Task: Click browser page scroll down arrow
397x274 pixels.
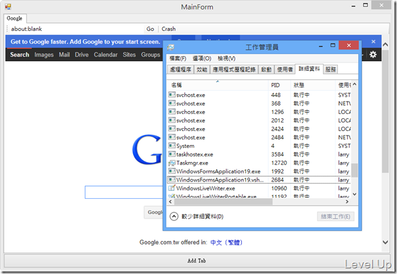Action: [385, 242]
